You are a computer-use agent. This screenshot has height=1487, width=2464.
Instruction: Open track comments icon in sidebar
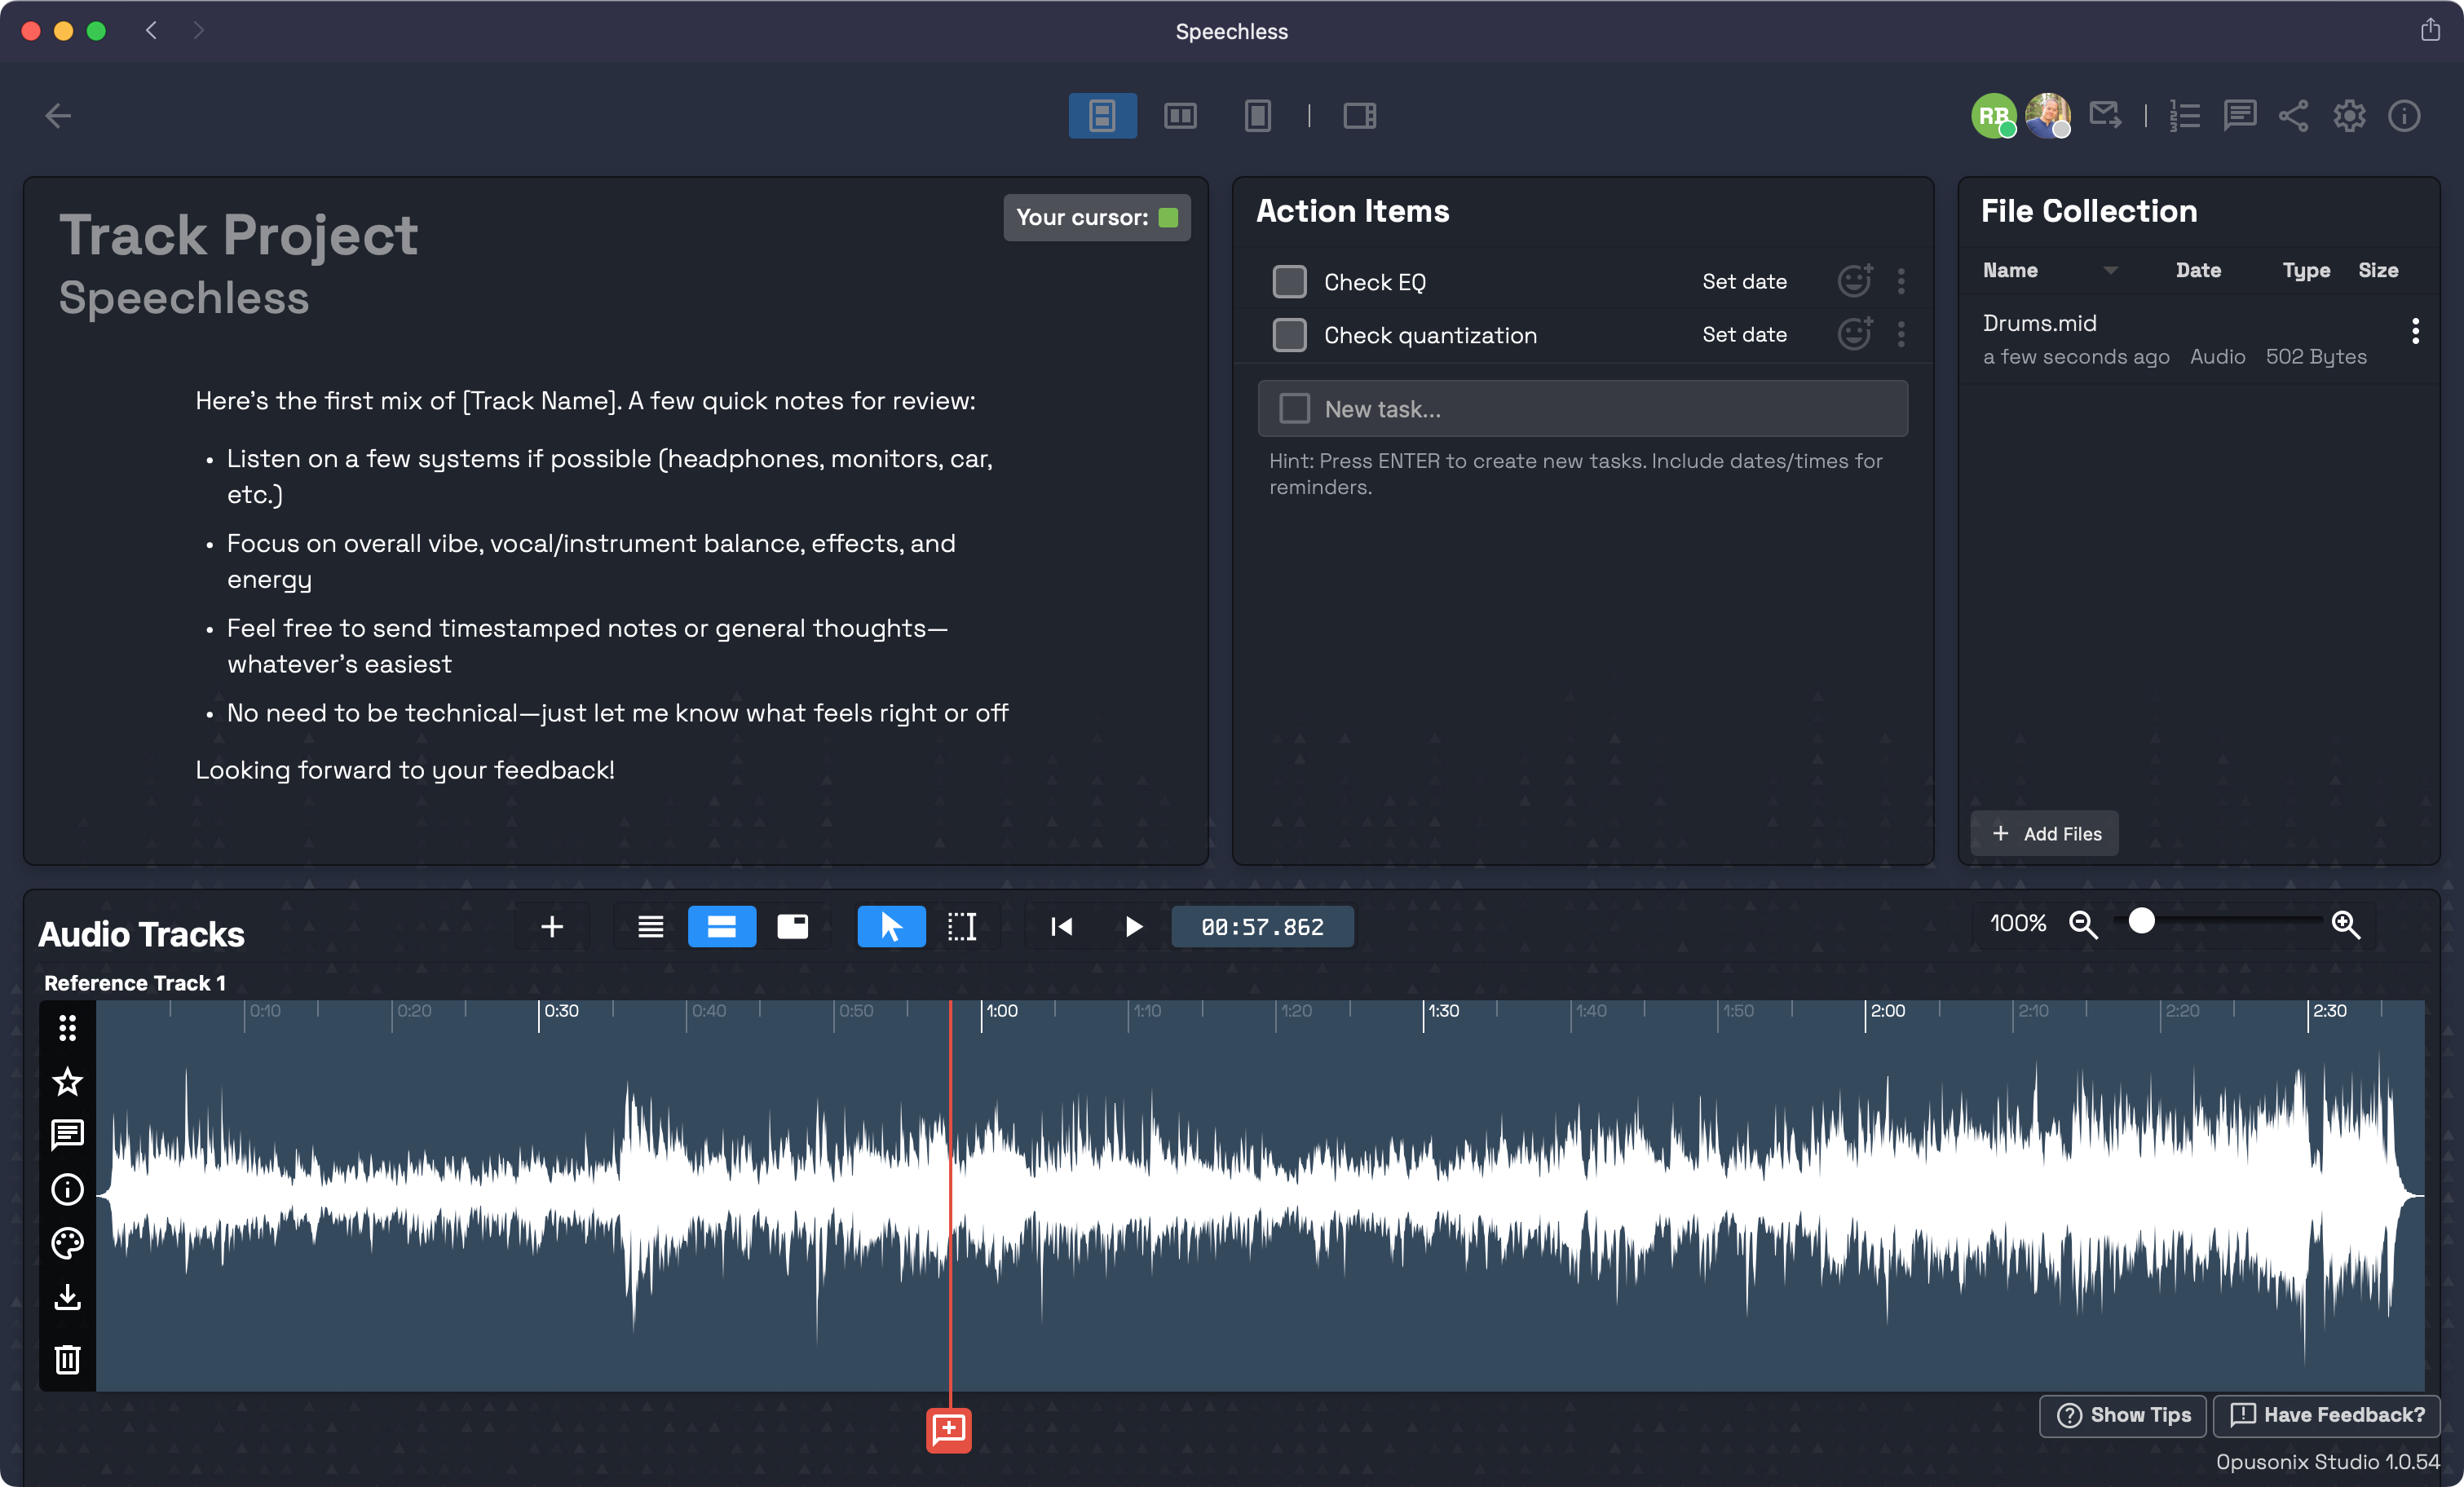[67, 1135]
